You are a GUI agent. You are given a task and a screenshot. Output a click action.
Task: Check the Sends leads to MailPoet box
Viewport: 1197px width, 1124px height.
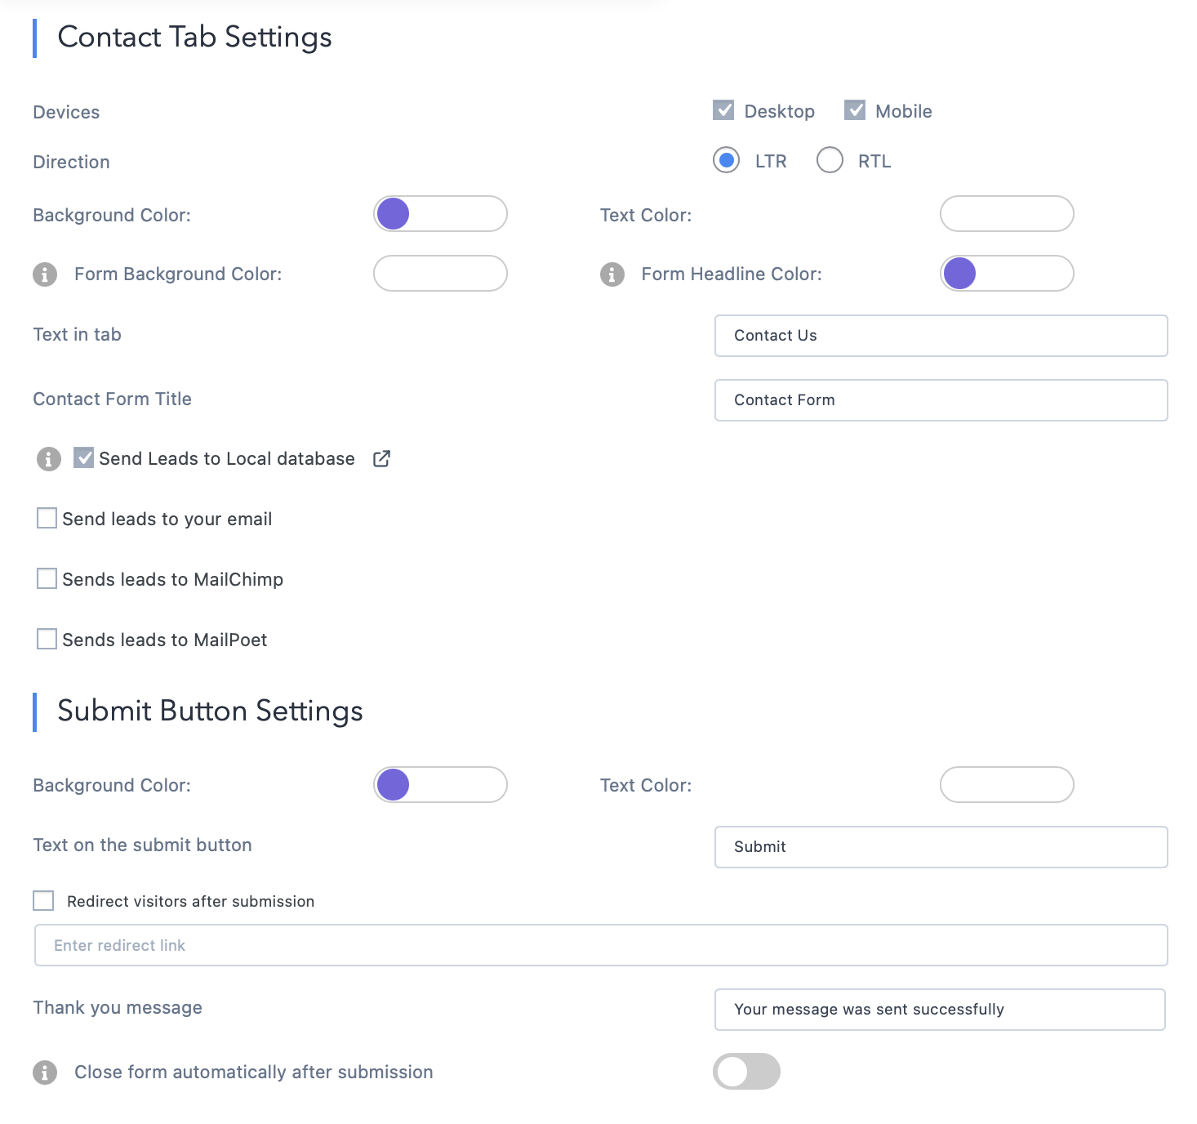(x=47, y=639)
